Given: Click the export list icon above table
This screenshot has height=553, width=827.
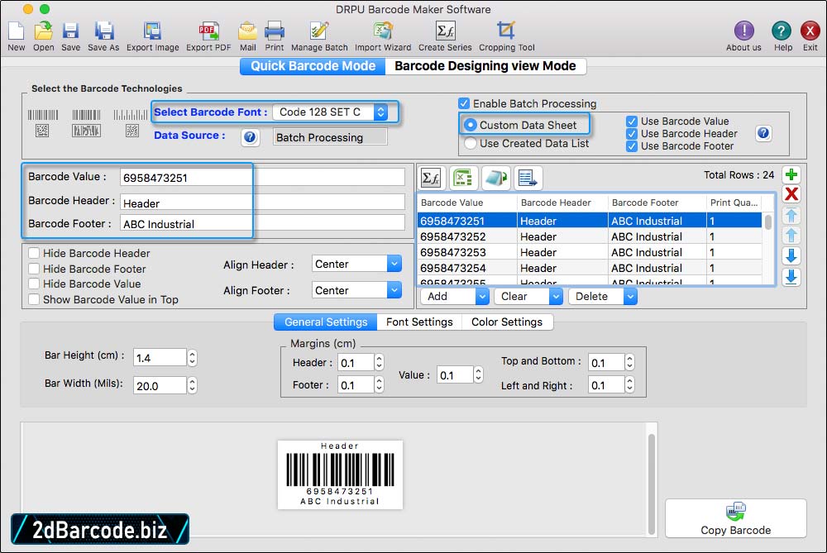Looking at the screenshot, I should tap(528, 179).
